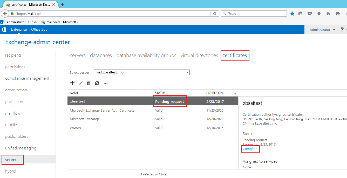Bookmark this page with the star icon
The height and width of the screenshot is (178, 347).
pos(292,13)
